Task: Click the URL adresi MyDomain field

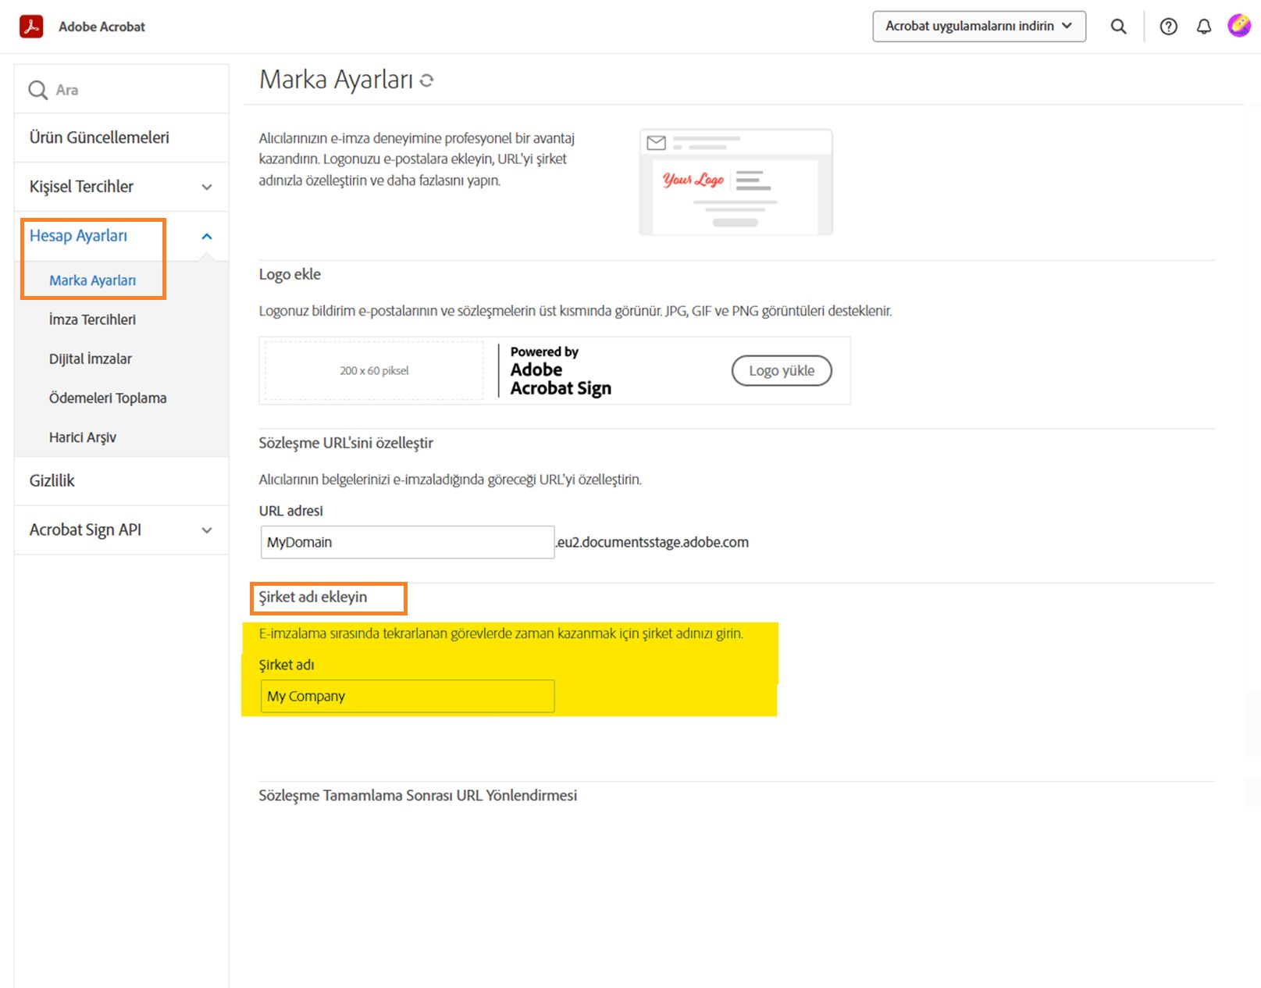Action: (x=408, y=542)
